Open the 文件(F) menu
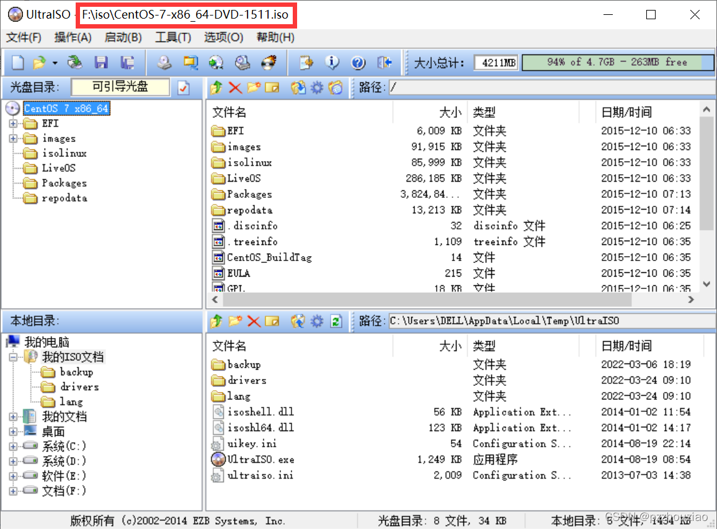717x529 pixels. [x=24, y=37]
